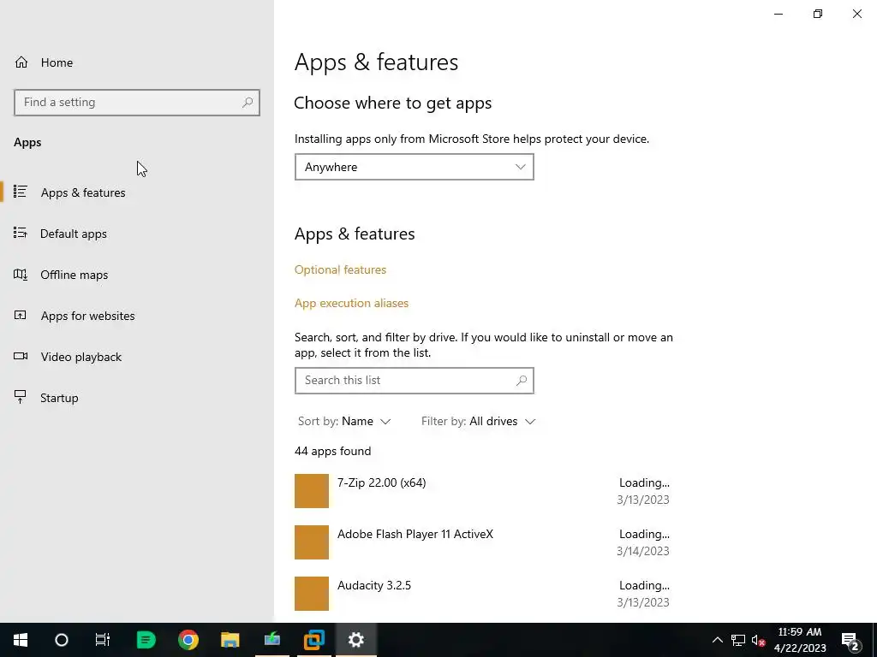Open Windows Start menu
This screenshot has width=877, height=657.
[x=21, y=640]
